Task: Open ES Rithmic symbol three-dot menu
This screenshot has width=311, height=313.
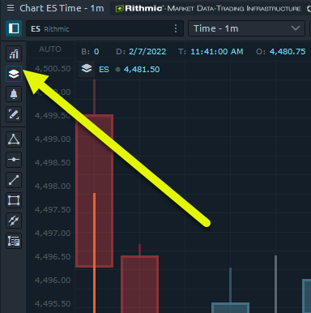Action: 176,28
